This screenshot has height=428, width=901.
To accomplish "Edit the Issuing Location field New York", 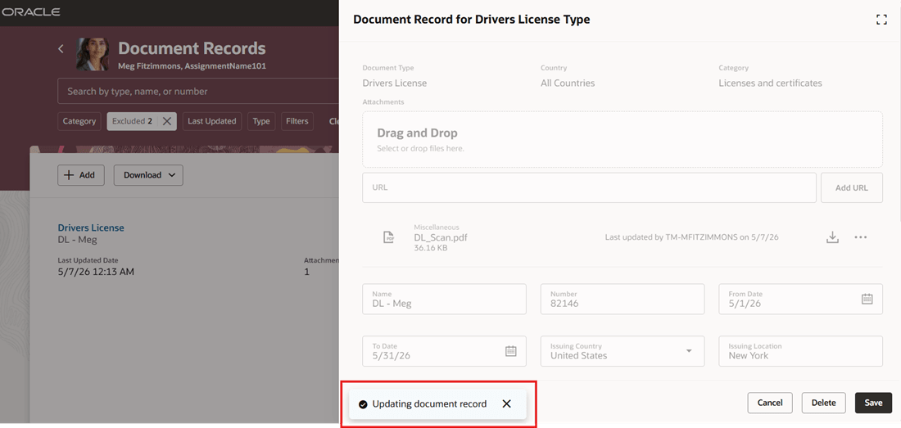I will coord(800,351).
